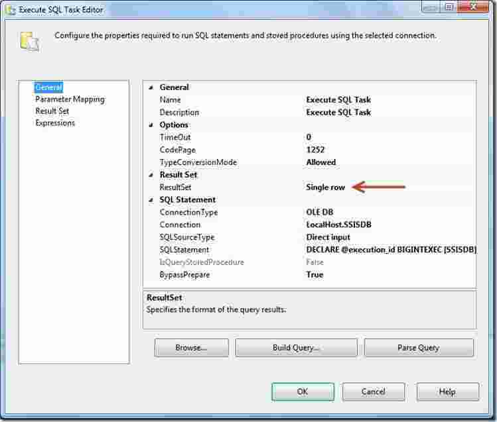The width and height of the screenshot is (497, 422).
Task: Open Help for the task editor
Action: point(447,392)
